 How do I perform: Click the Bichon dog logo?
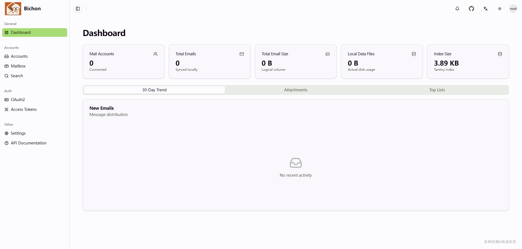[x=13, y=9]
